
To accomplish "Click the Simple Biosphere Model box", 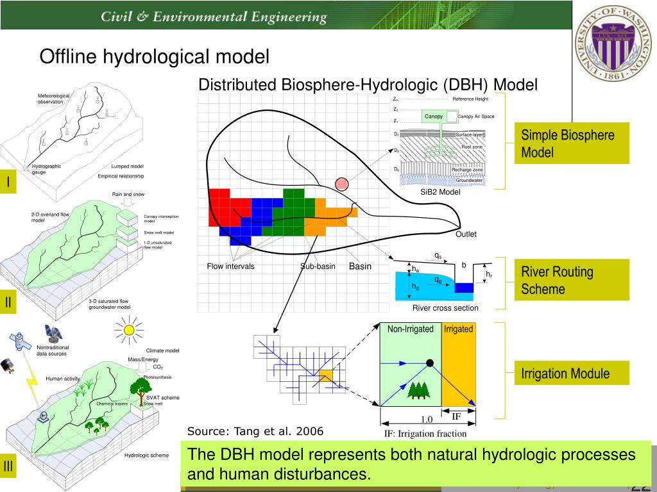I will [572, 143].
